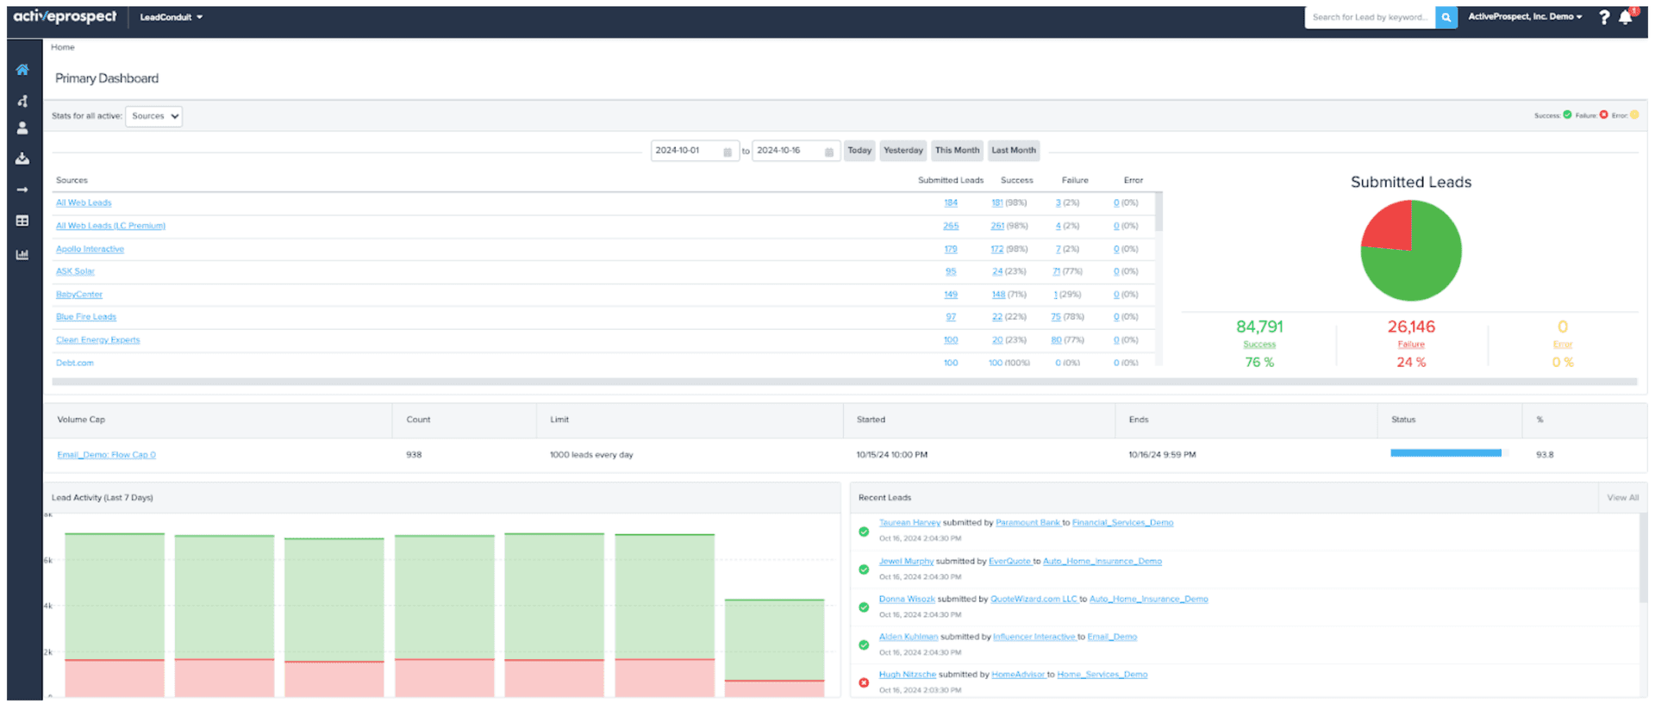
Task: Open the table grid icon in the sidebar
Action: pos(22,221)
